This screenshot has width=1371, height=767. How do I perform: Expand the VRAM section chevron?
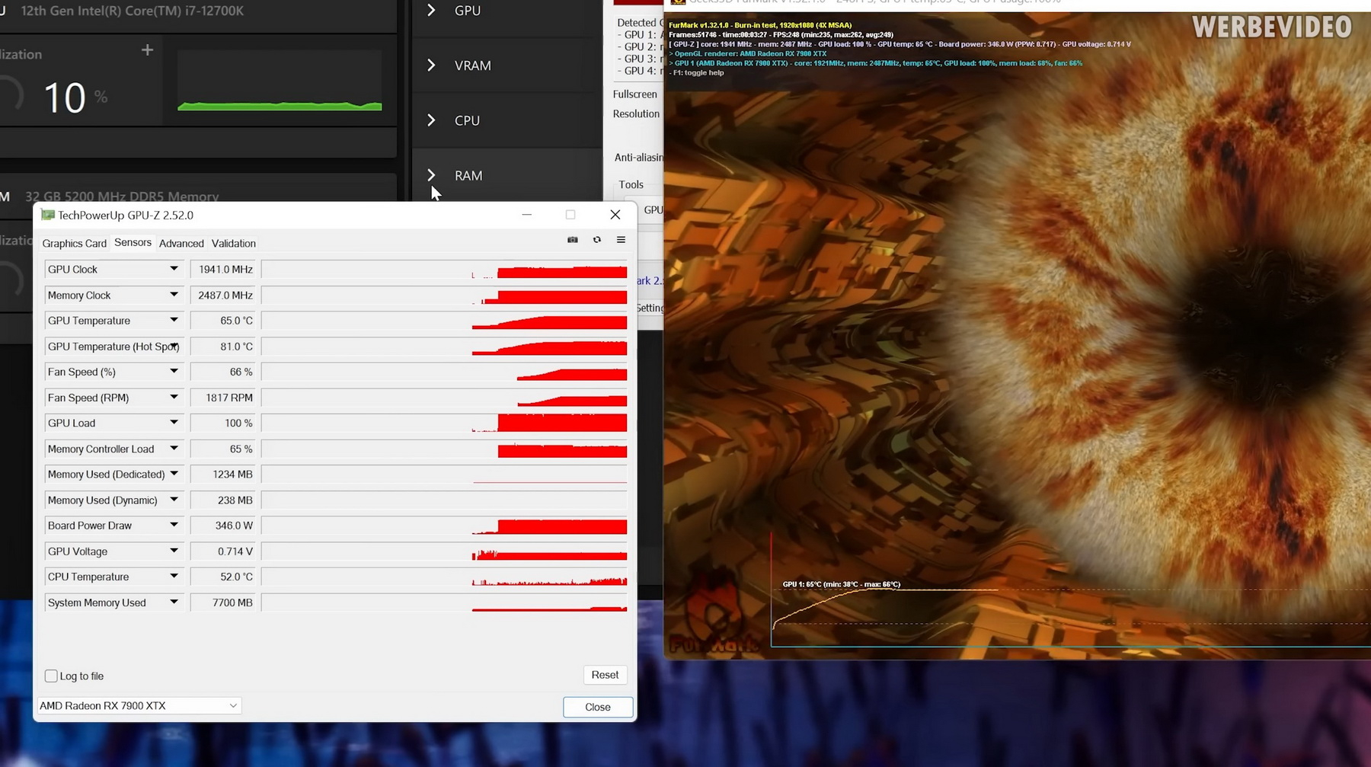point(431,66)
